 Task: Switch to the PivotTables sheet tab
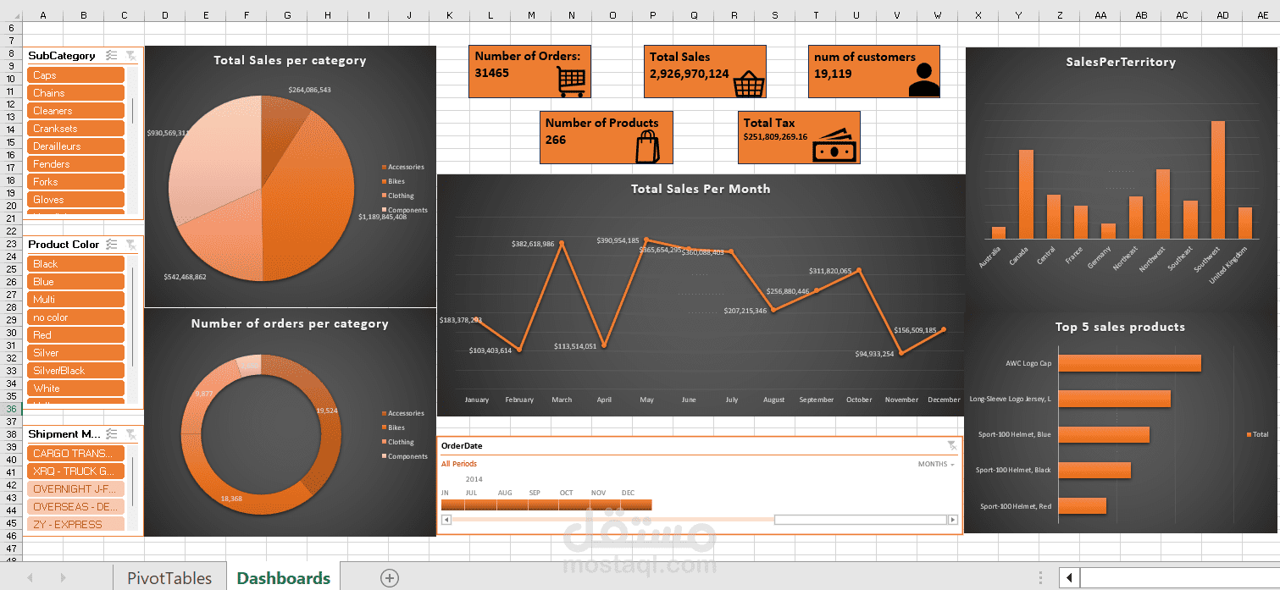[x=169, y=577]
